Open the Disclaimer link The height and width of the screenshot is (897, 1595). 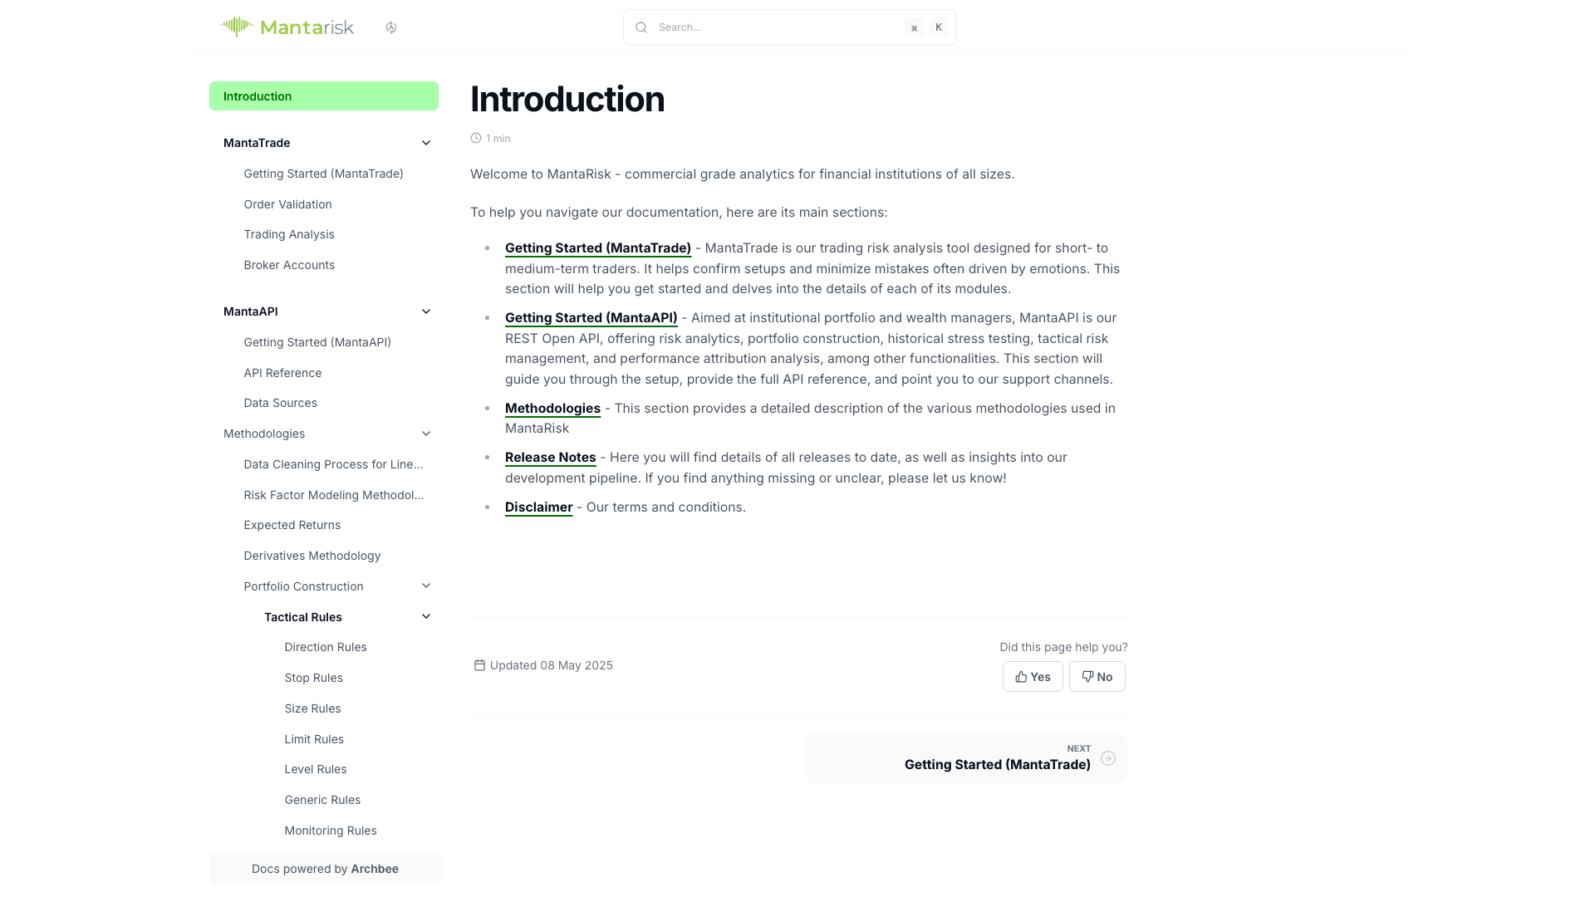click(x=538, y=507)
